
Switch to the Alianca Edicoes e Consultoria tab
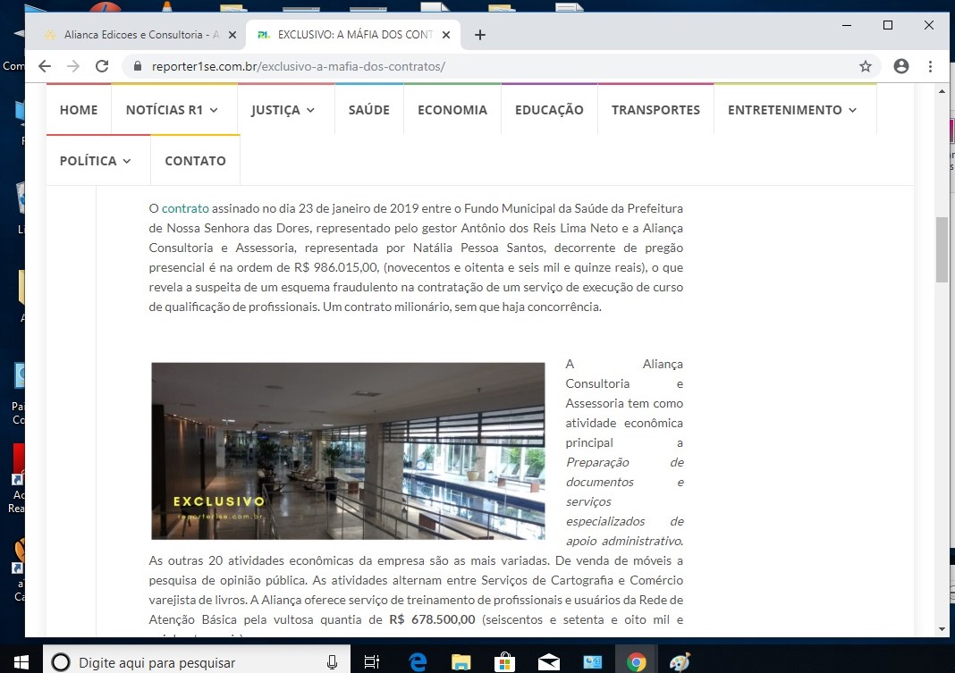134,35
